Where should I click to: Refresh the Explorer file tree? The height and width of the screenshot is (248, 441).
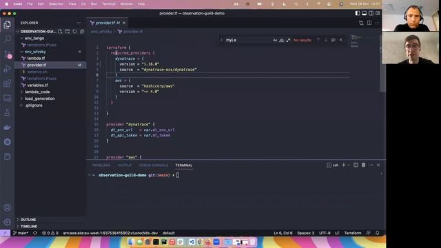[74, 32]
